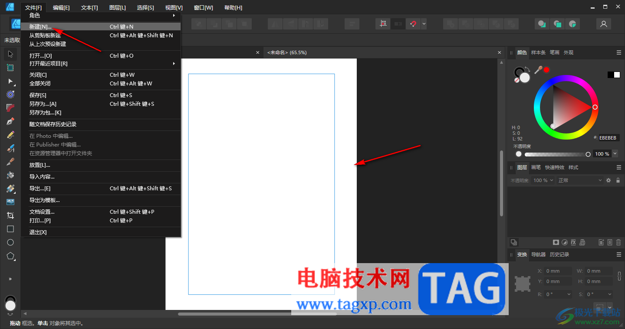Click the add layer icon
The height and width of the screenshot is (329, 625).
click(x=601, y=242)
